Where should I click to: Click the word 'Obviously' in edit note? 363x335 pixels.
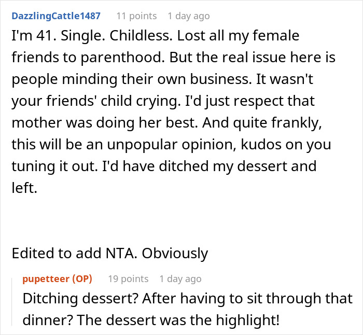[174, 253]
